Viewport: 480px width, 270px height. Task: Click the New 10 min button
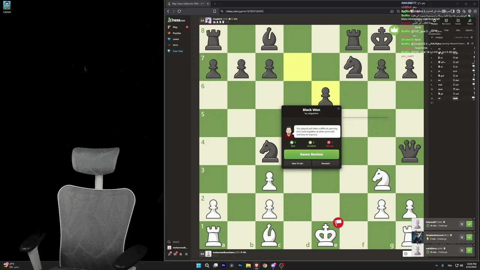pyautogui.click(x=297, y=163)
